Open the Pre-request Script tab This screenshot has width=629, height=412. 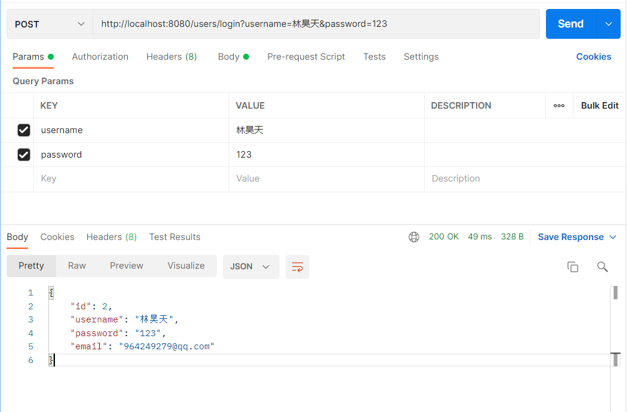point(306,57)
